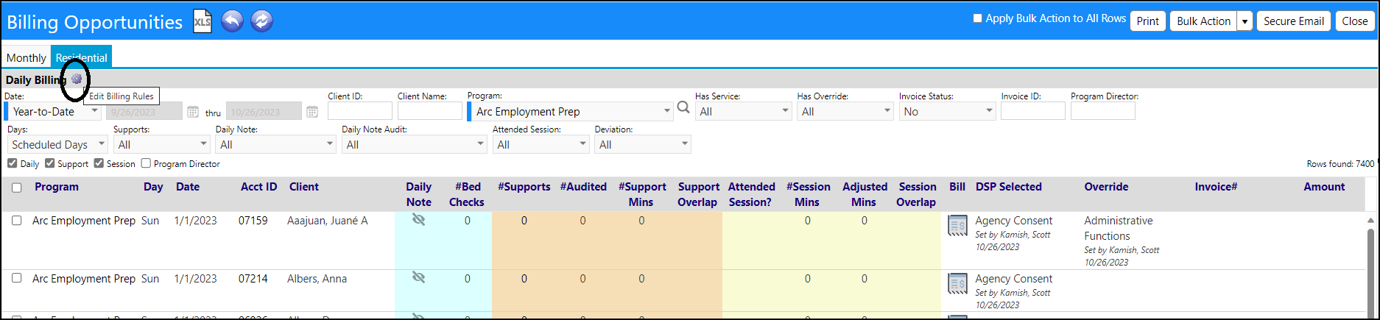This screenshot has height=320, width=1380.
Task: Open Bill icon for Albers, Anna row
Action: pyautogui.click(x=957, y=284)
